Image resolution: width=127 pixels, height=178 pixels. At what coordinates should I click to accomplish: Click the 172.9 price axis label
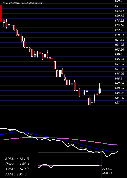click(x=119, y=30)
